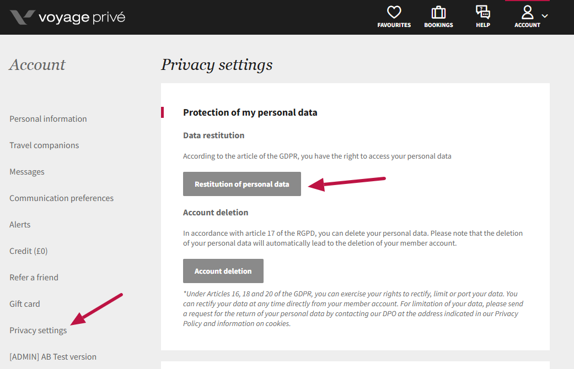The height and width of the screenshot is (369, 574).
Task: Select Communication preferences in sidebar
Action: tap(61, 198)
